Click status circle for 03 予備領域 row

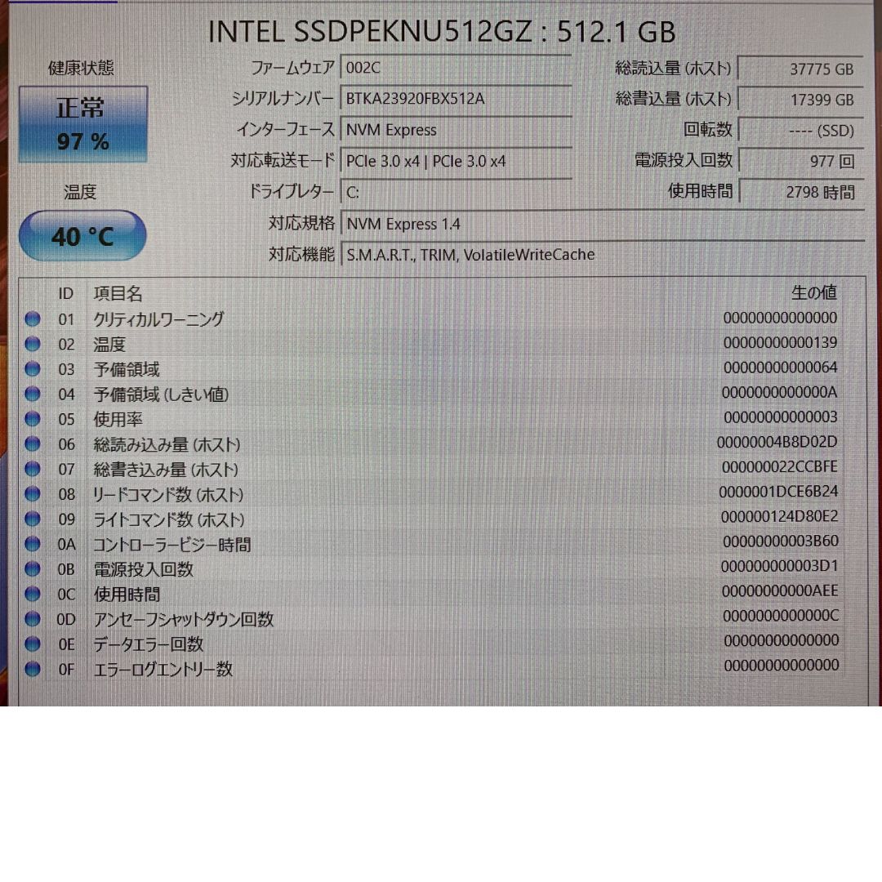pyautogui.click(x=33, y=368)
